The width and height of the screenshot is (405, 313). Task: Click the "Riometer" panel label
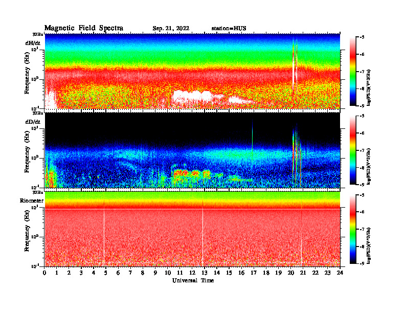(x=32, y=200)
